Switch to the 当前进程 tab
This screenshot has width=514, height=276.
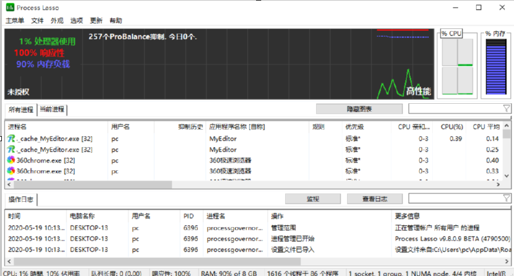[52, 110]
